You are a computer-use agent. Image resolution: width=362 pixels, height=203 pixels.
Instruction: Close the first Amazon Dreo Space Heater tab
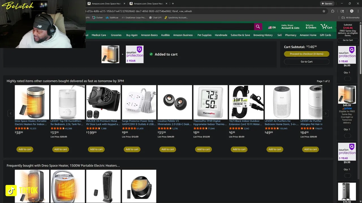pyautogui.click(x=124, y=4)
